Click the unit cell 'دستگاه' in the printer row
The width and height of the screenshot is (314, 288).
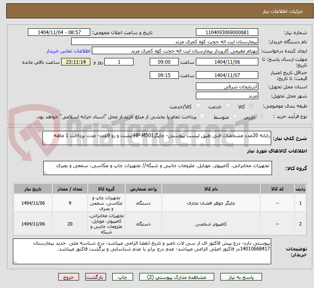143,203
